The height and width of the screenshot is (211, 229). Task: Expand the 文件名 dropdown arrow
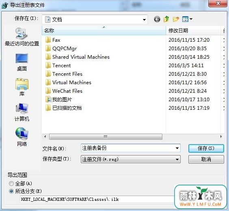[x=177, y=148]
